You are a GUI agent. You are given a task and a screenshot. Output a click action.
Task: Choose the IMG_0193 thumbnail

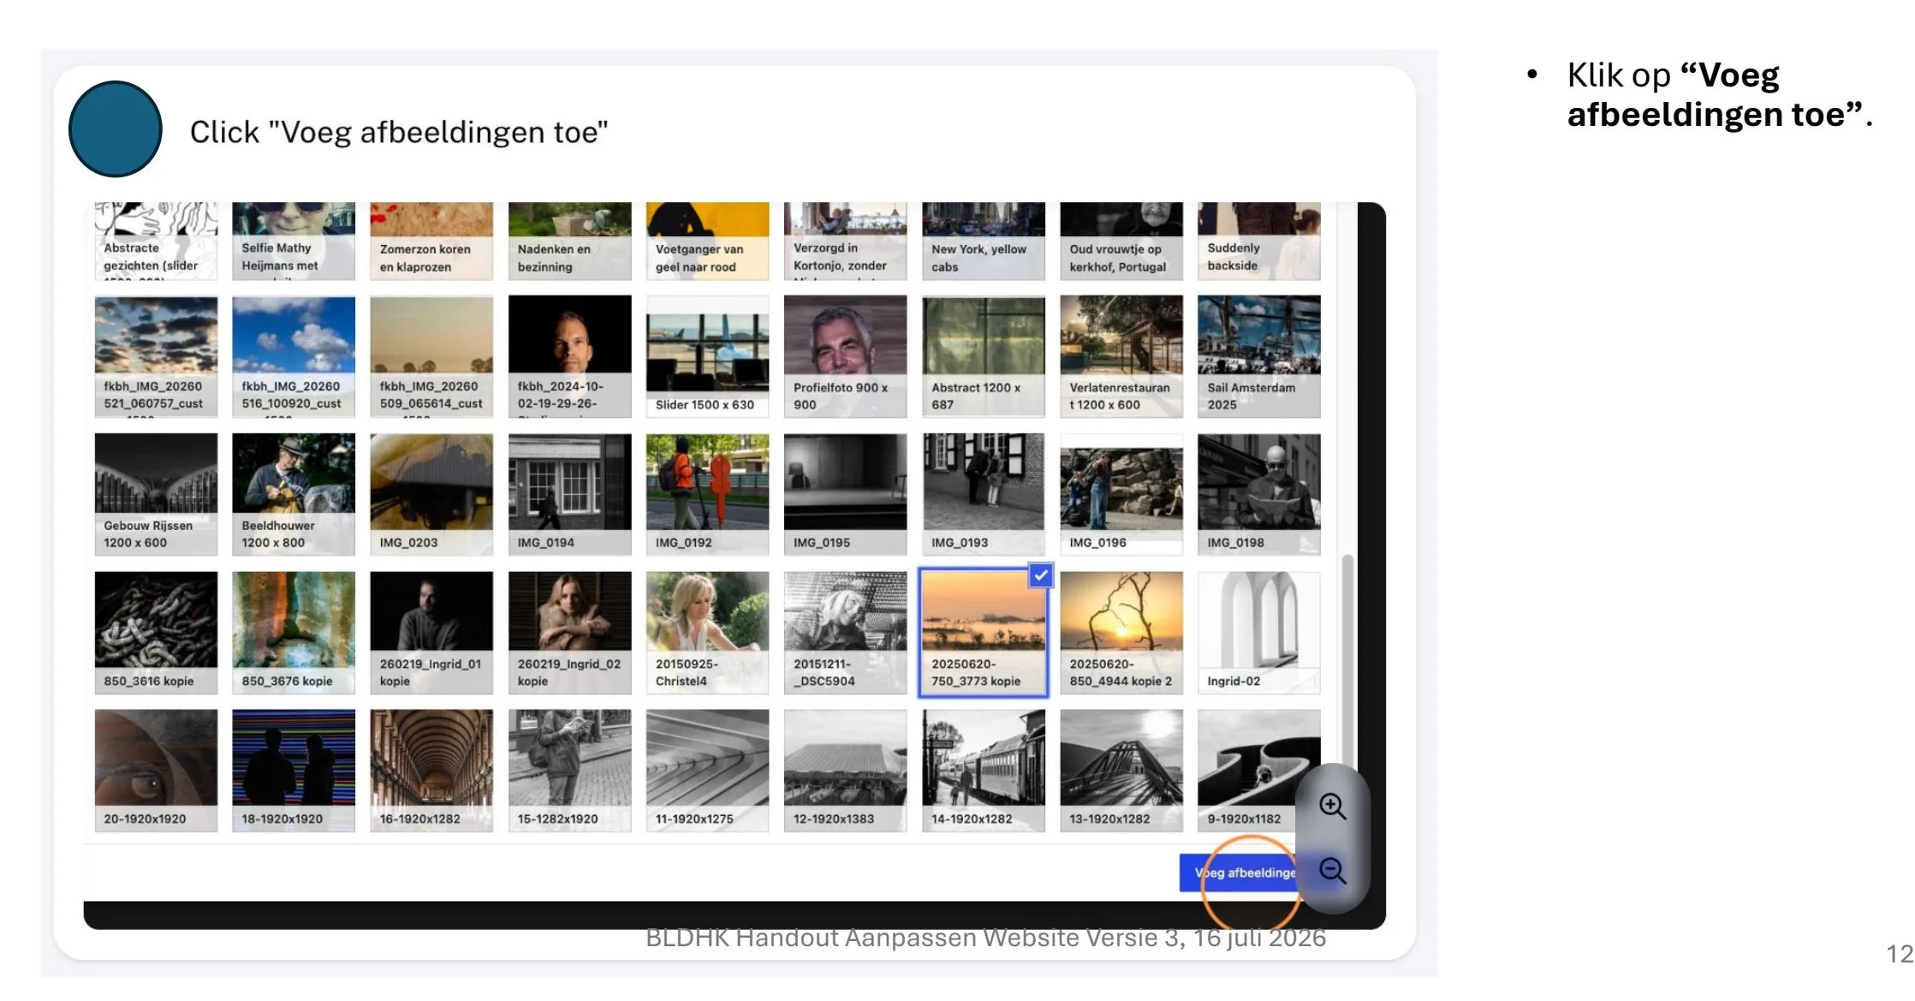click(x=983, y=494)
